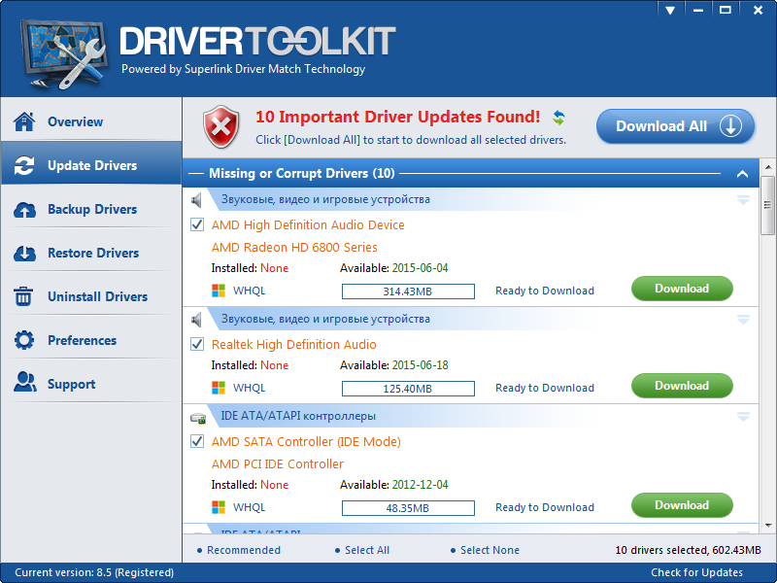777x583 pixels.
Task: Click '10 drivers selected, 602.43MB' status
Action: click(x=688, y=550)
